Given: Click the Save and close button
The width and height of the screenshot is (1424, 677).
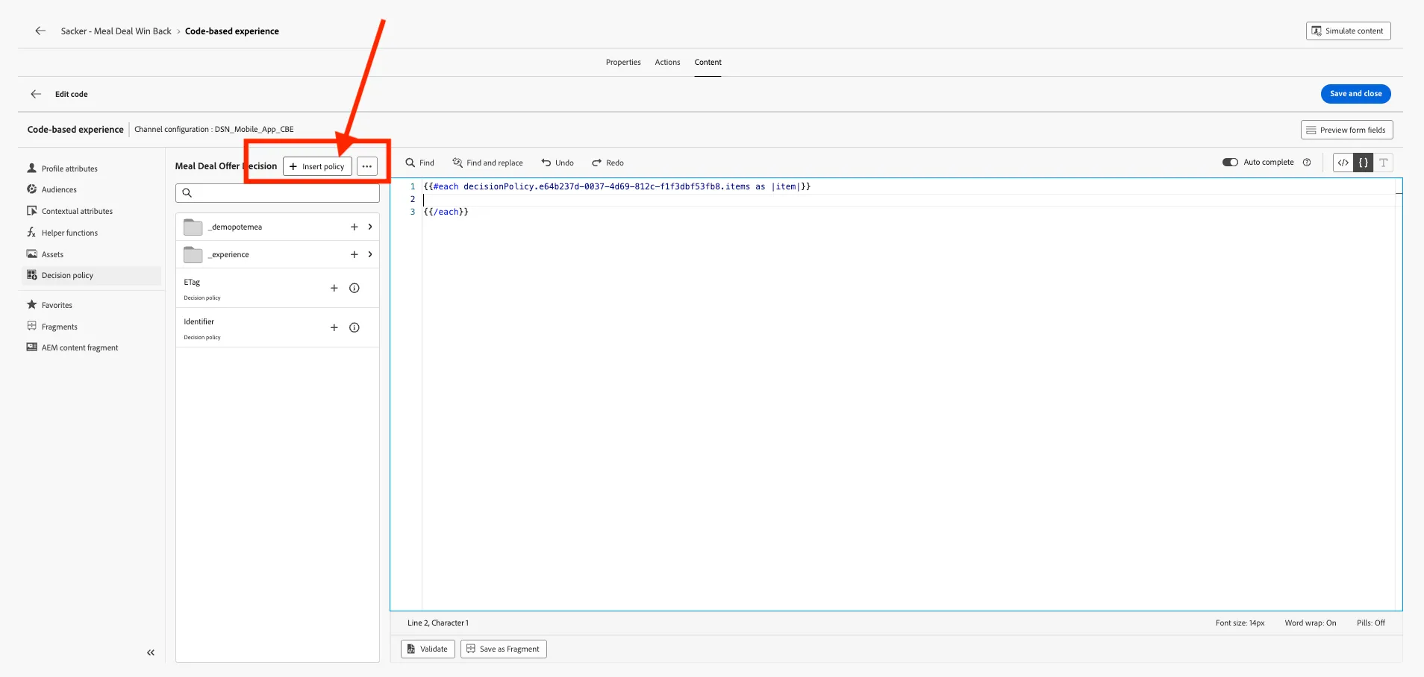Looking at the screenshot, I should (1355, 94).
